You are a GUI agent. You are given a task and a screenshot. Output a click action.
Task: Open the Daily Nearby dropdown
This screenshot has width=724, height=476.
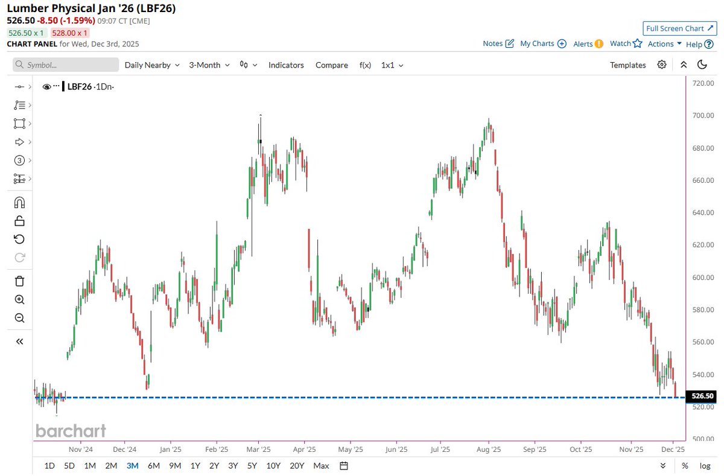pos(152,65)
